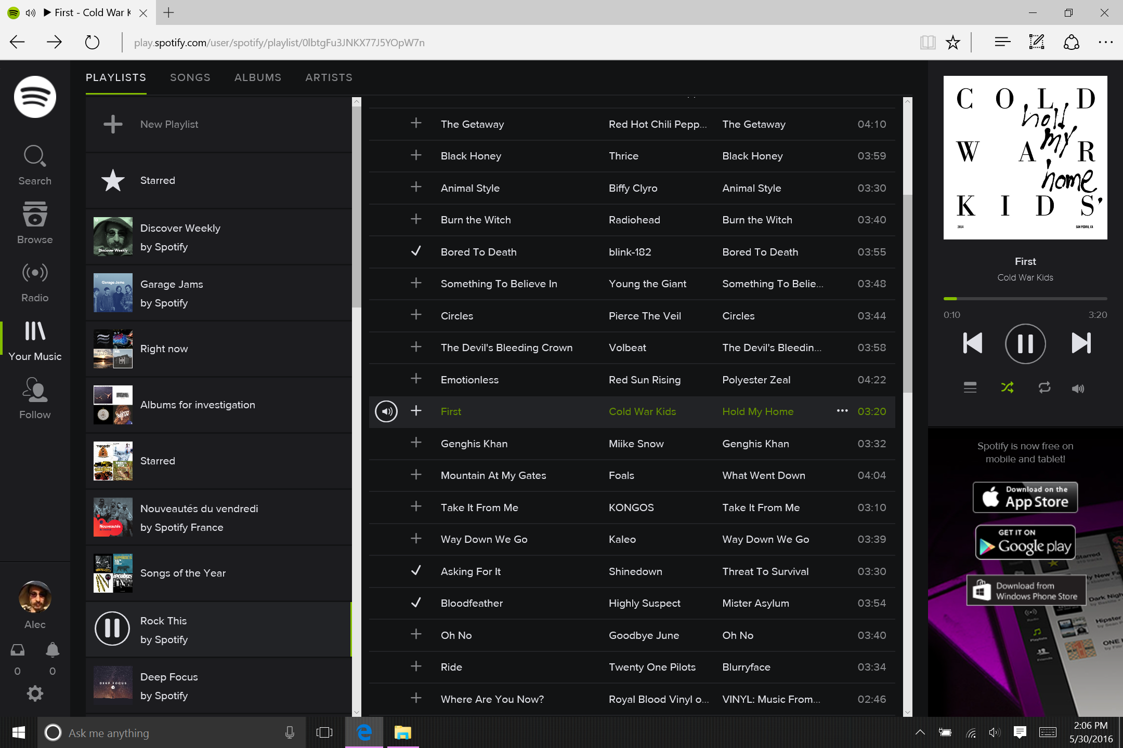Open Windows Action Center

(1020, 732)
